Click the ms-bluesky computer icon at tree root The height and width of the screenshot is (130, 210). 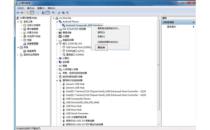click(57, 18)
